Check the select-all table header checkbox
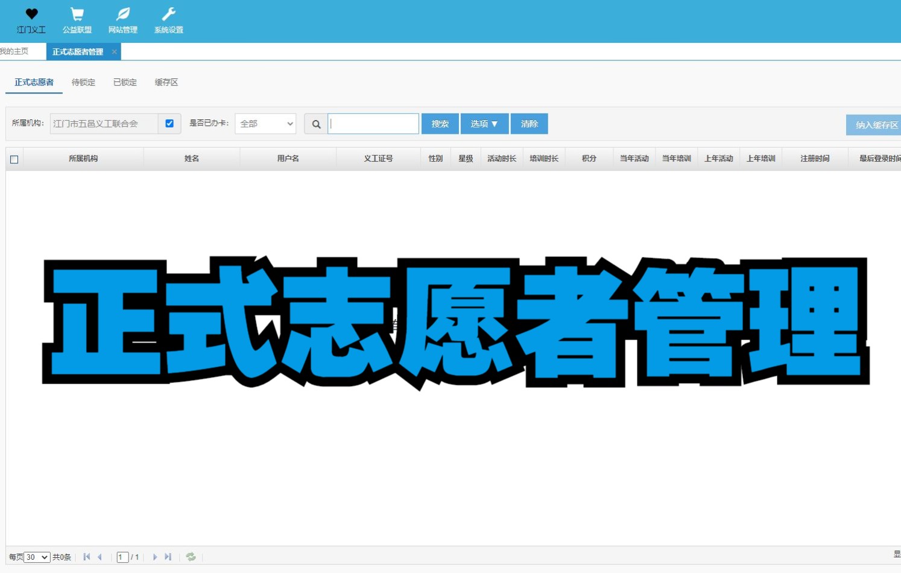Viewport: 901px width, 573px height. coord(14,159)
